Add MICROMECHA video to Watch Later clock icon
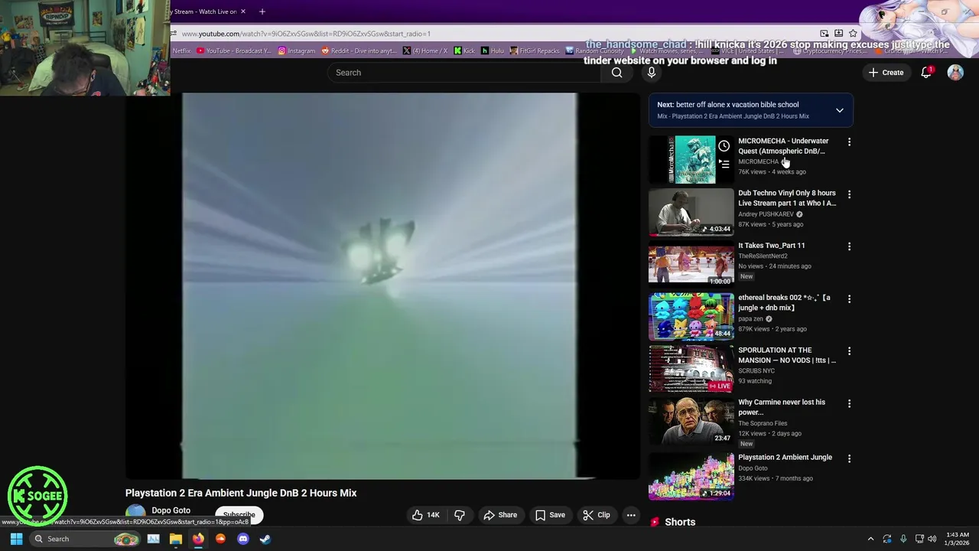Viewport: 979px width, 551px height. (724, 146)
